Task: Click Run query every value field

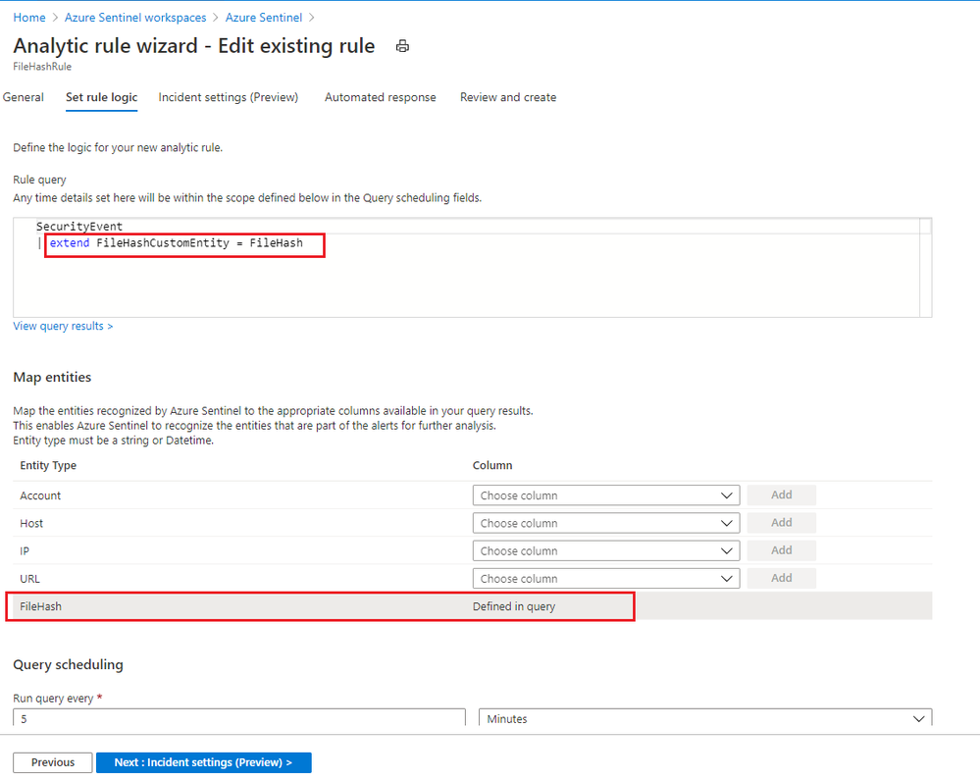Action: coord(239,717)
